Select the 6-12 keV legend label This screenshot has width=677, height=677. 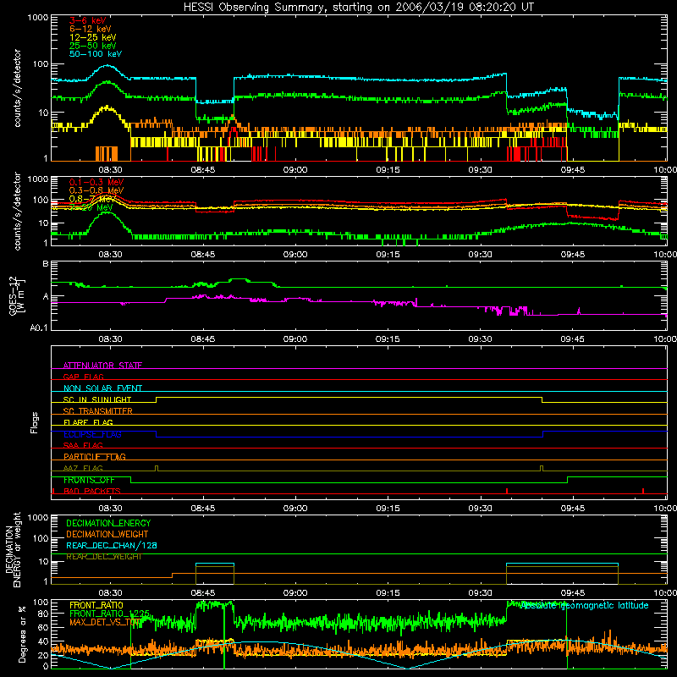pyautogui.click(x=91, y=29)
